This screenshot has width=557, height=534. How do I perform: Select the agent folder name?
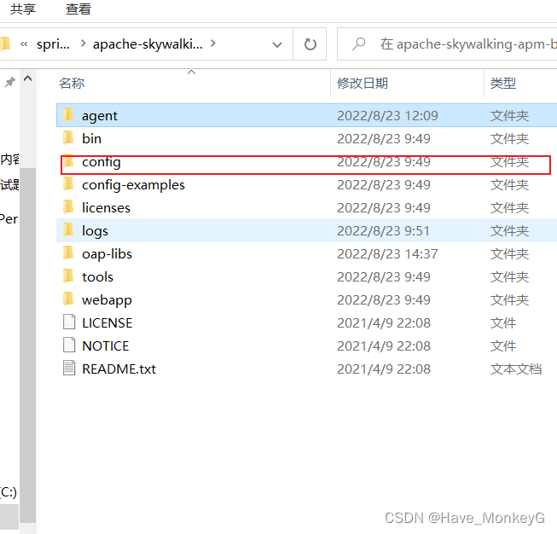(x=100, y=116)
